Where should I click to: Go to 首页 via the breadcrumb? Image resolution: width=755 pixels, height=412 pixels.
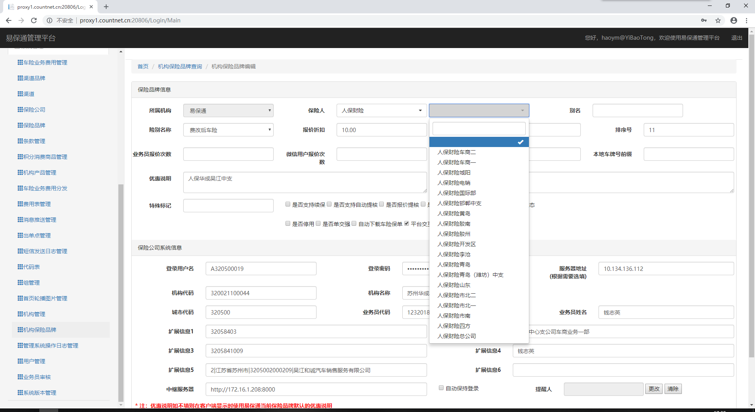(x=143, y=66)
